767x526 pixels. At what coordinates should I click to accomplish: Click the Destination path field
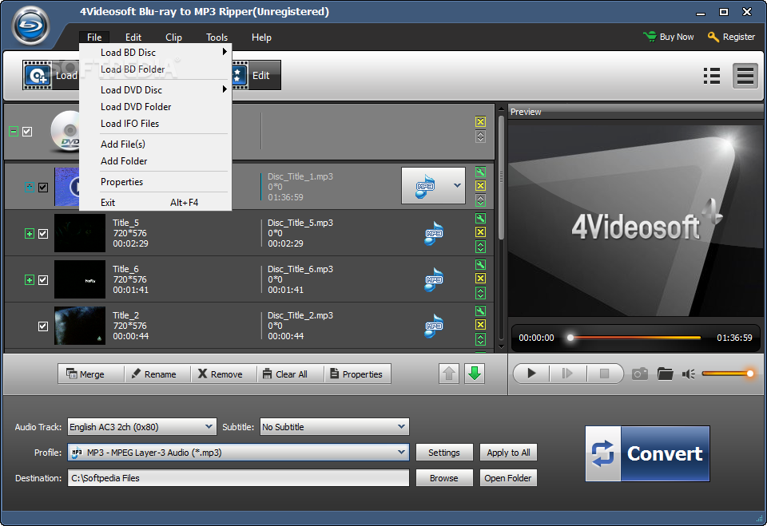pyautogui.click(x=238, y=478)
